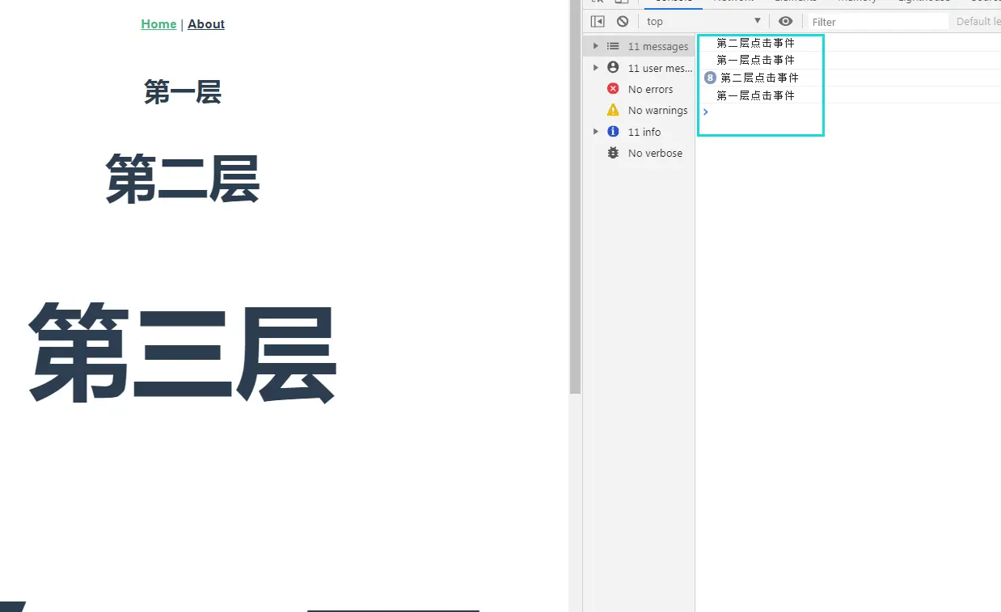Click the page's vertical scrollbar thumb
Screen dimensions: 1001x612
[575, 196]
